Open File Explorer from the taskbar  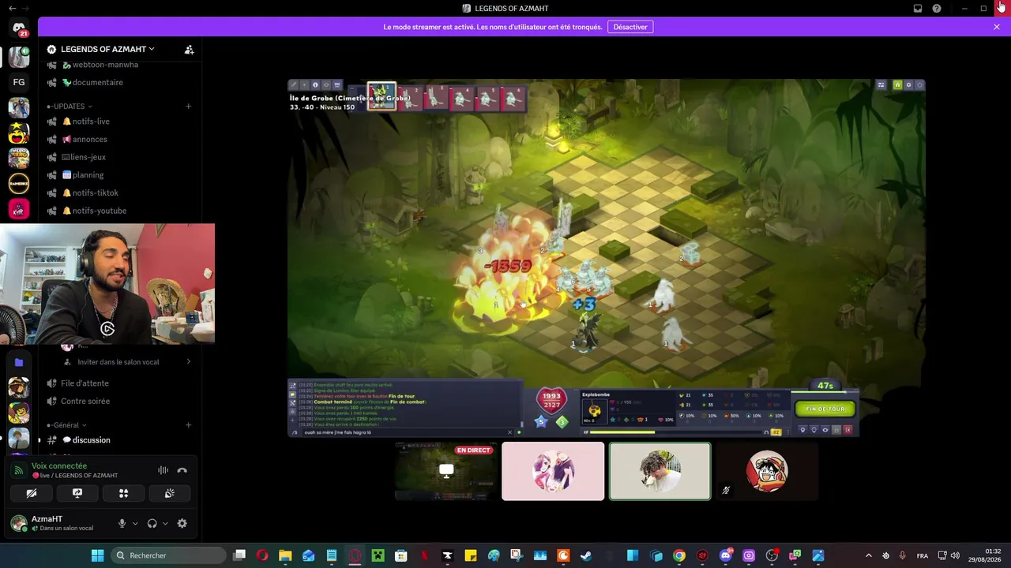pyautogui.click(x=285, y=555)
